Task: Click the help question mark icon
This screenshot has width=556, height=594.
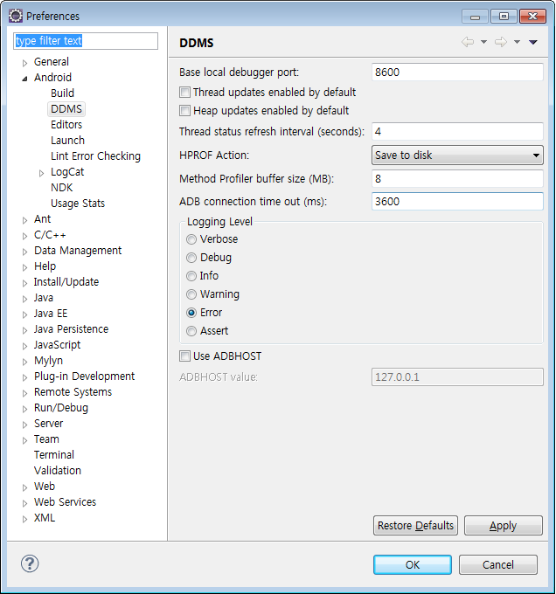Action: [30, 563]
